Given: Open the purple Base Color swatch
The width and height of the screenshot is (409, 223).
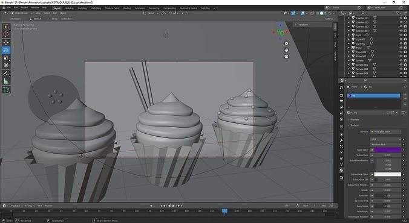Looking at the screenshot, I should click(x=388, y=149).
